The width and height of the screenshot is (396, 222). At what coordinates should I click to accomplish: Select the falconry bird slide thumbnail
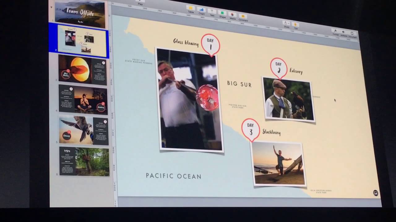(84, 130)
